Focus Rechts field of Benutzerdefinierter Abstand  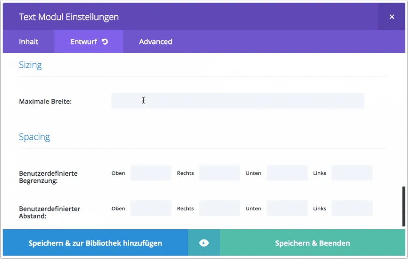point(219,208)
